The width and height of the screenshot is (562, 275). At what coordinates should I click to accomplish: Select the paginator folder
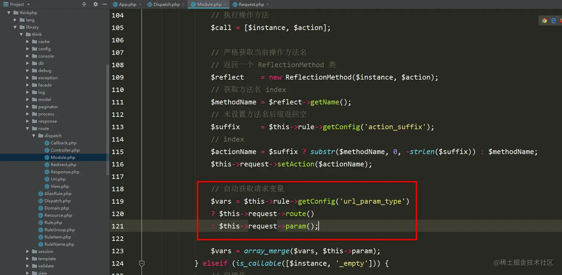(x=48, y=107)
